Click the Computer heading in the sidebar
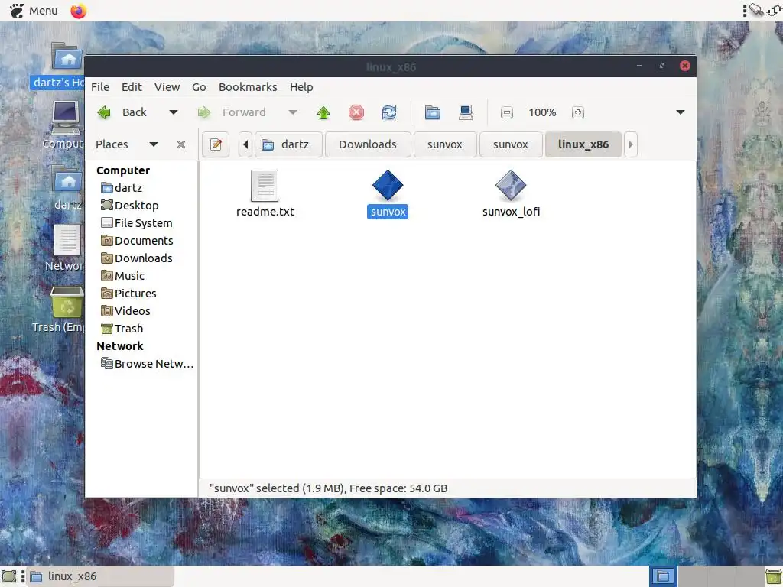The image size is (783, 587). click(x=123, y=170)
